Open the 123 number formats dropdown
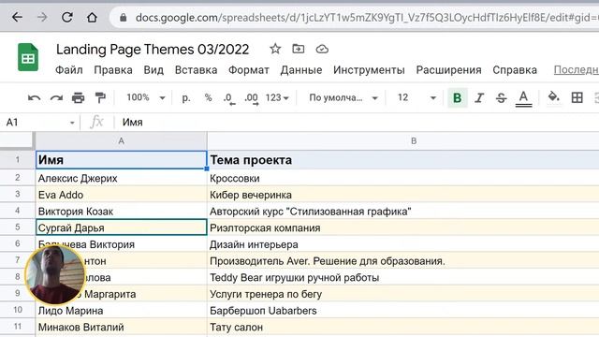Viewport: 599px width, 337px height. [277, 98]
